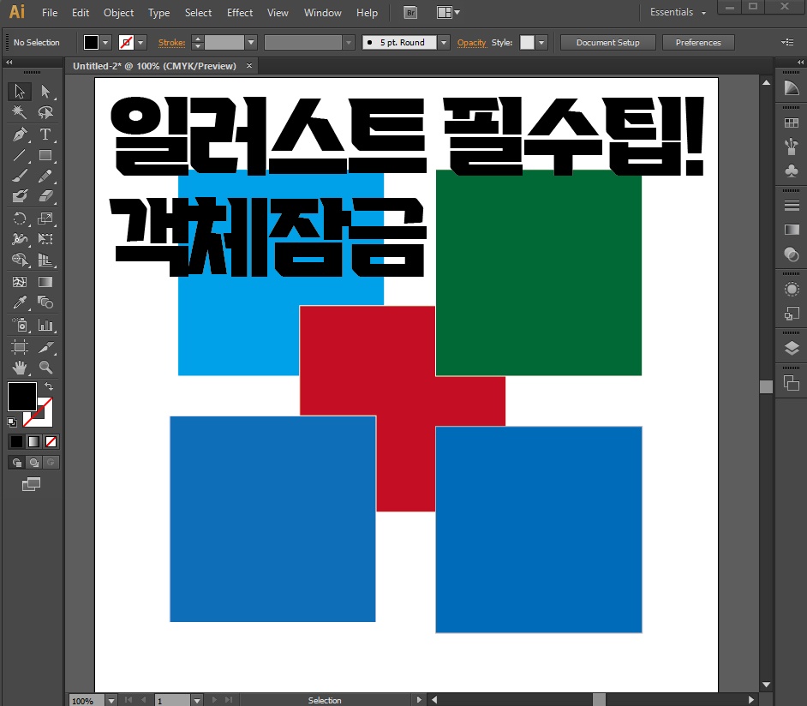Change screen mode button

coord(31,484)
